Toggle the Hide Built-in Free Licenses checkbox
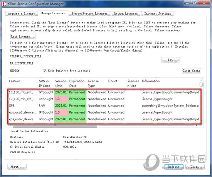Image resolution: width=212 pixels, height=177 pixels. 45,70
